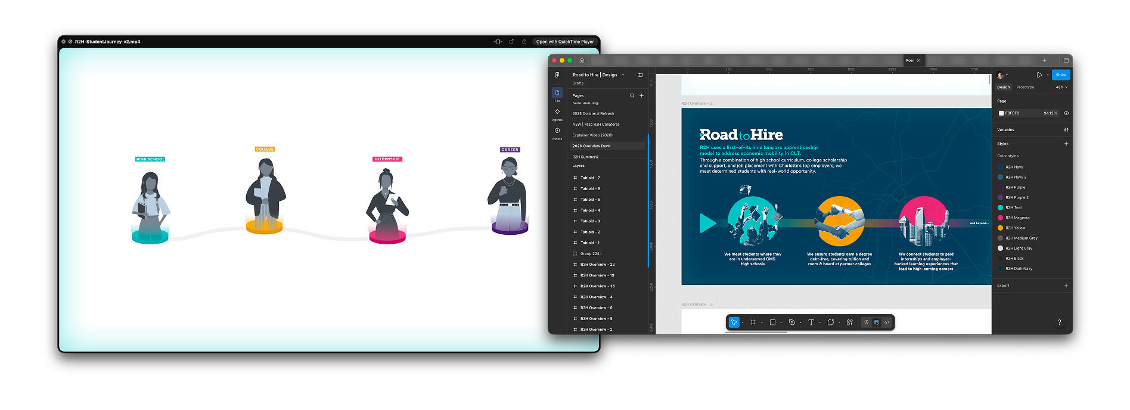Click the R2H Overview - 2 frame label on canvas

[697, 104]
